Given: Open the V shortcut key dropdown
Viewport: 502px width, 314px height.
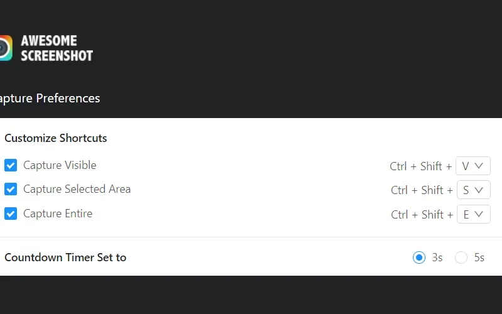Looking at the screenshot, I should 473,166.
